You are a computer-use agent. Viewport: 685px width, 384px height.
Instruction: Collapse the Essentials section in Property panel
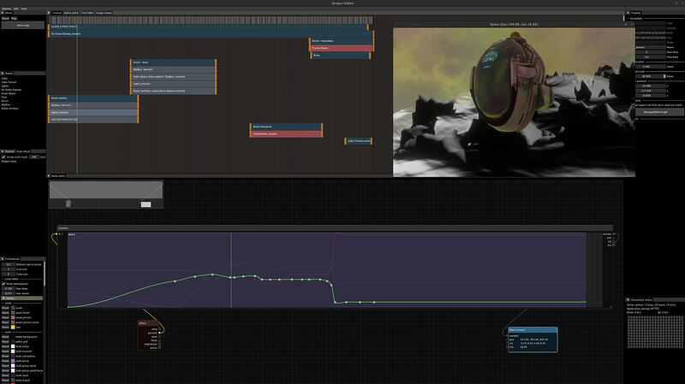click(x=635, y=19)
